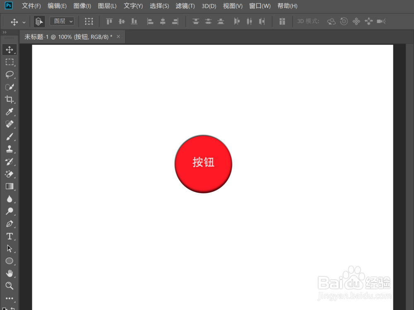Click the Align Top Edges button

point(109,21)
